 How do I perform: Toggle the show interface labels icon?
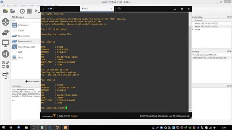click(x=29, y=11)
